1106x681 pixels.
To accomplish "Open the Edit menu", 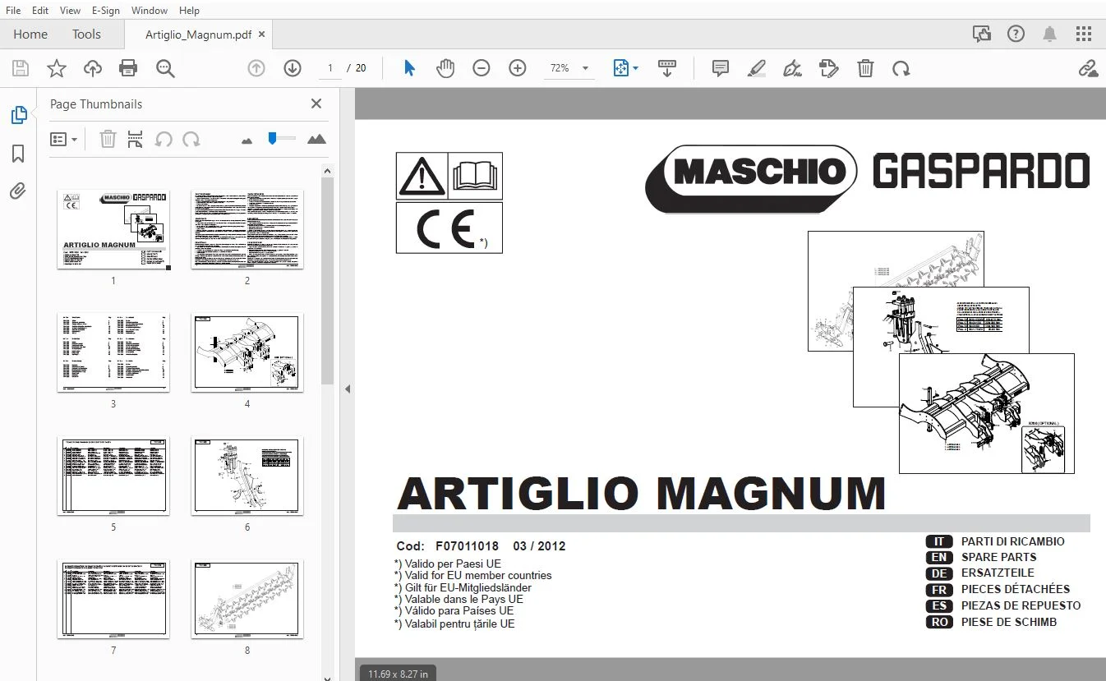I will [x=39, y=11].
